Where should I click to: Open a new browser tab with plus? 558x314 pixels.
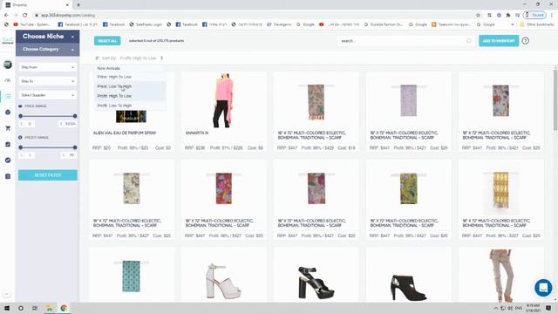[78, 5]
